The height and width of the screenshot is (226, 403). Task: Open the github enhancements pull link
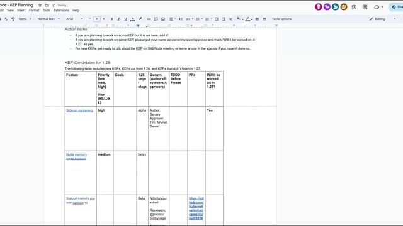[196, 208]
